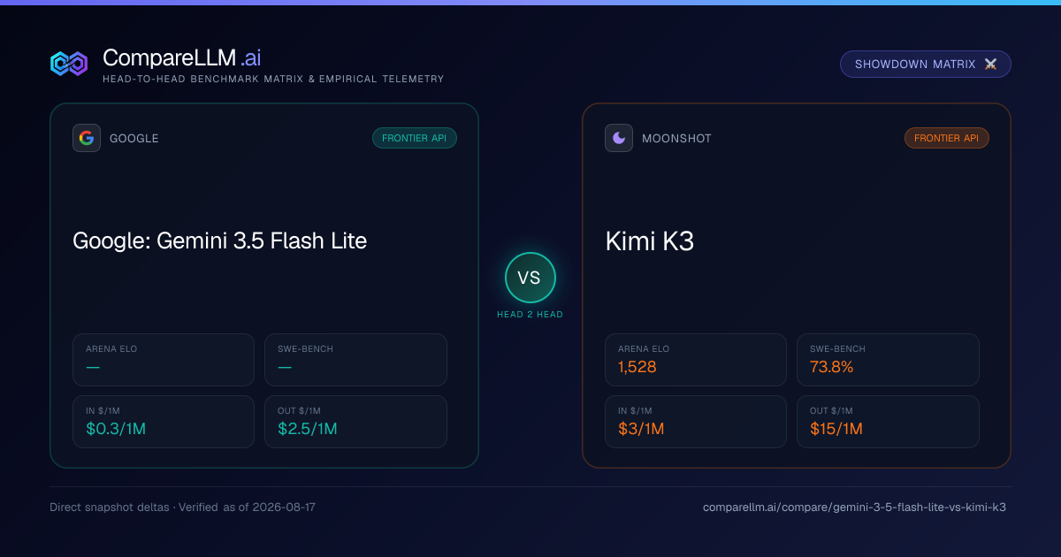The width and height of the screenshot is (1061, 557).
Task: Click the crossed swords icon in Showdown Matrix
Action: point(990,65)
